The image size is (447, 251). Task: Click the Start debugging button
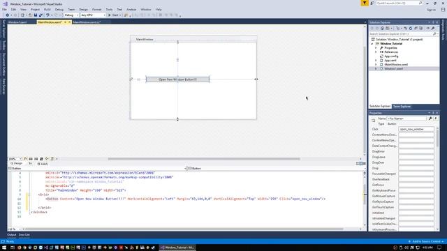(x=115, y=15)
